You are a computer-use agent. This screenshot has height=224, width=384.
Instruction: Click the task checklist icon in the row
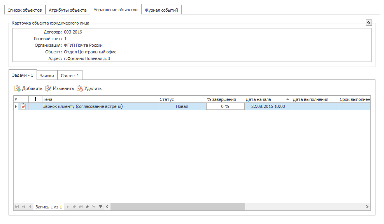[23, 106]
